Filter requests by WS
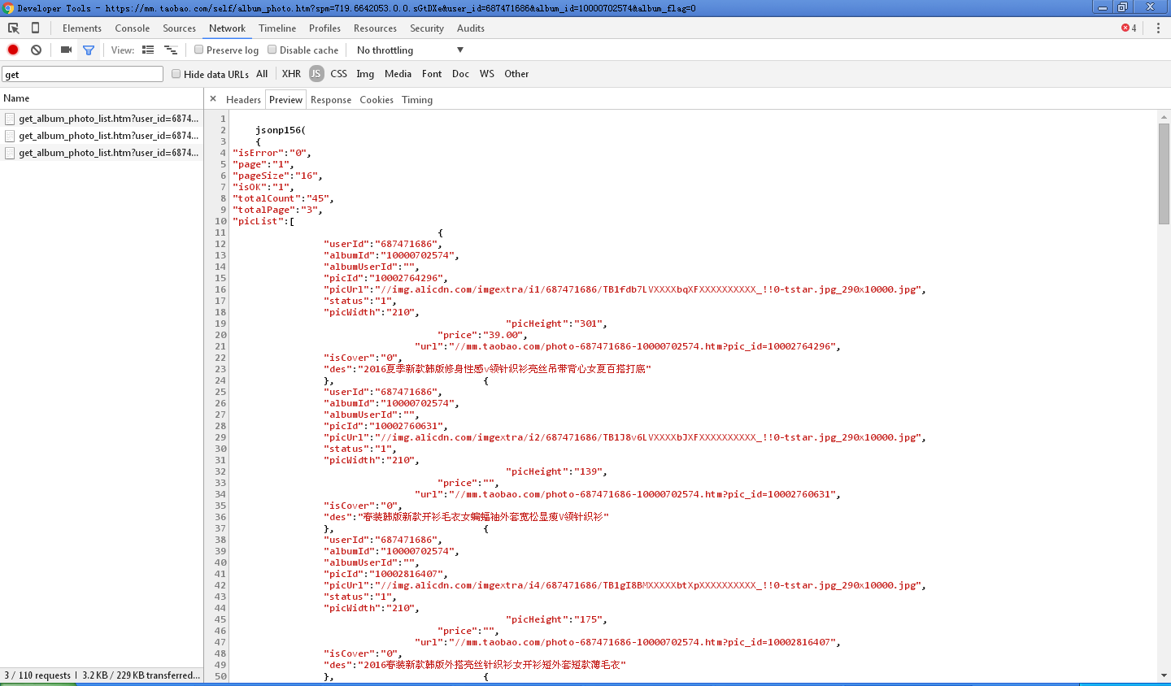The image size is (1171, 686). (486, 73)
